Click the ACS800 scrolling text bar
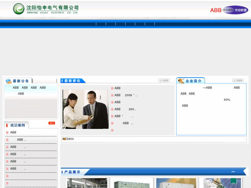The height and width of the screenshot is (188, 251). coord(154,139)
